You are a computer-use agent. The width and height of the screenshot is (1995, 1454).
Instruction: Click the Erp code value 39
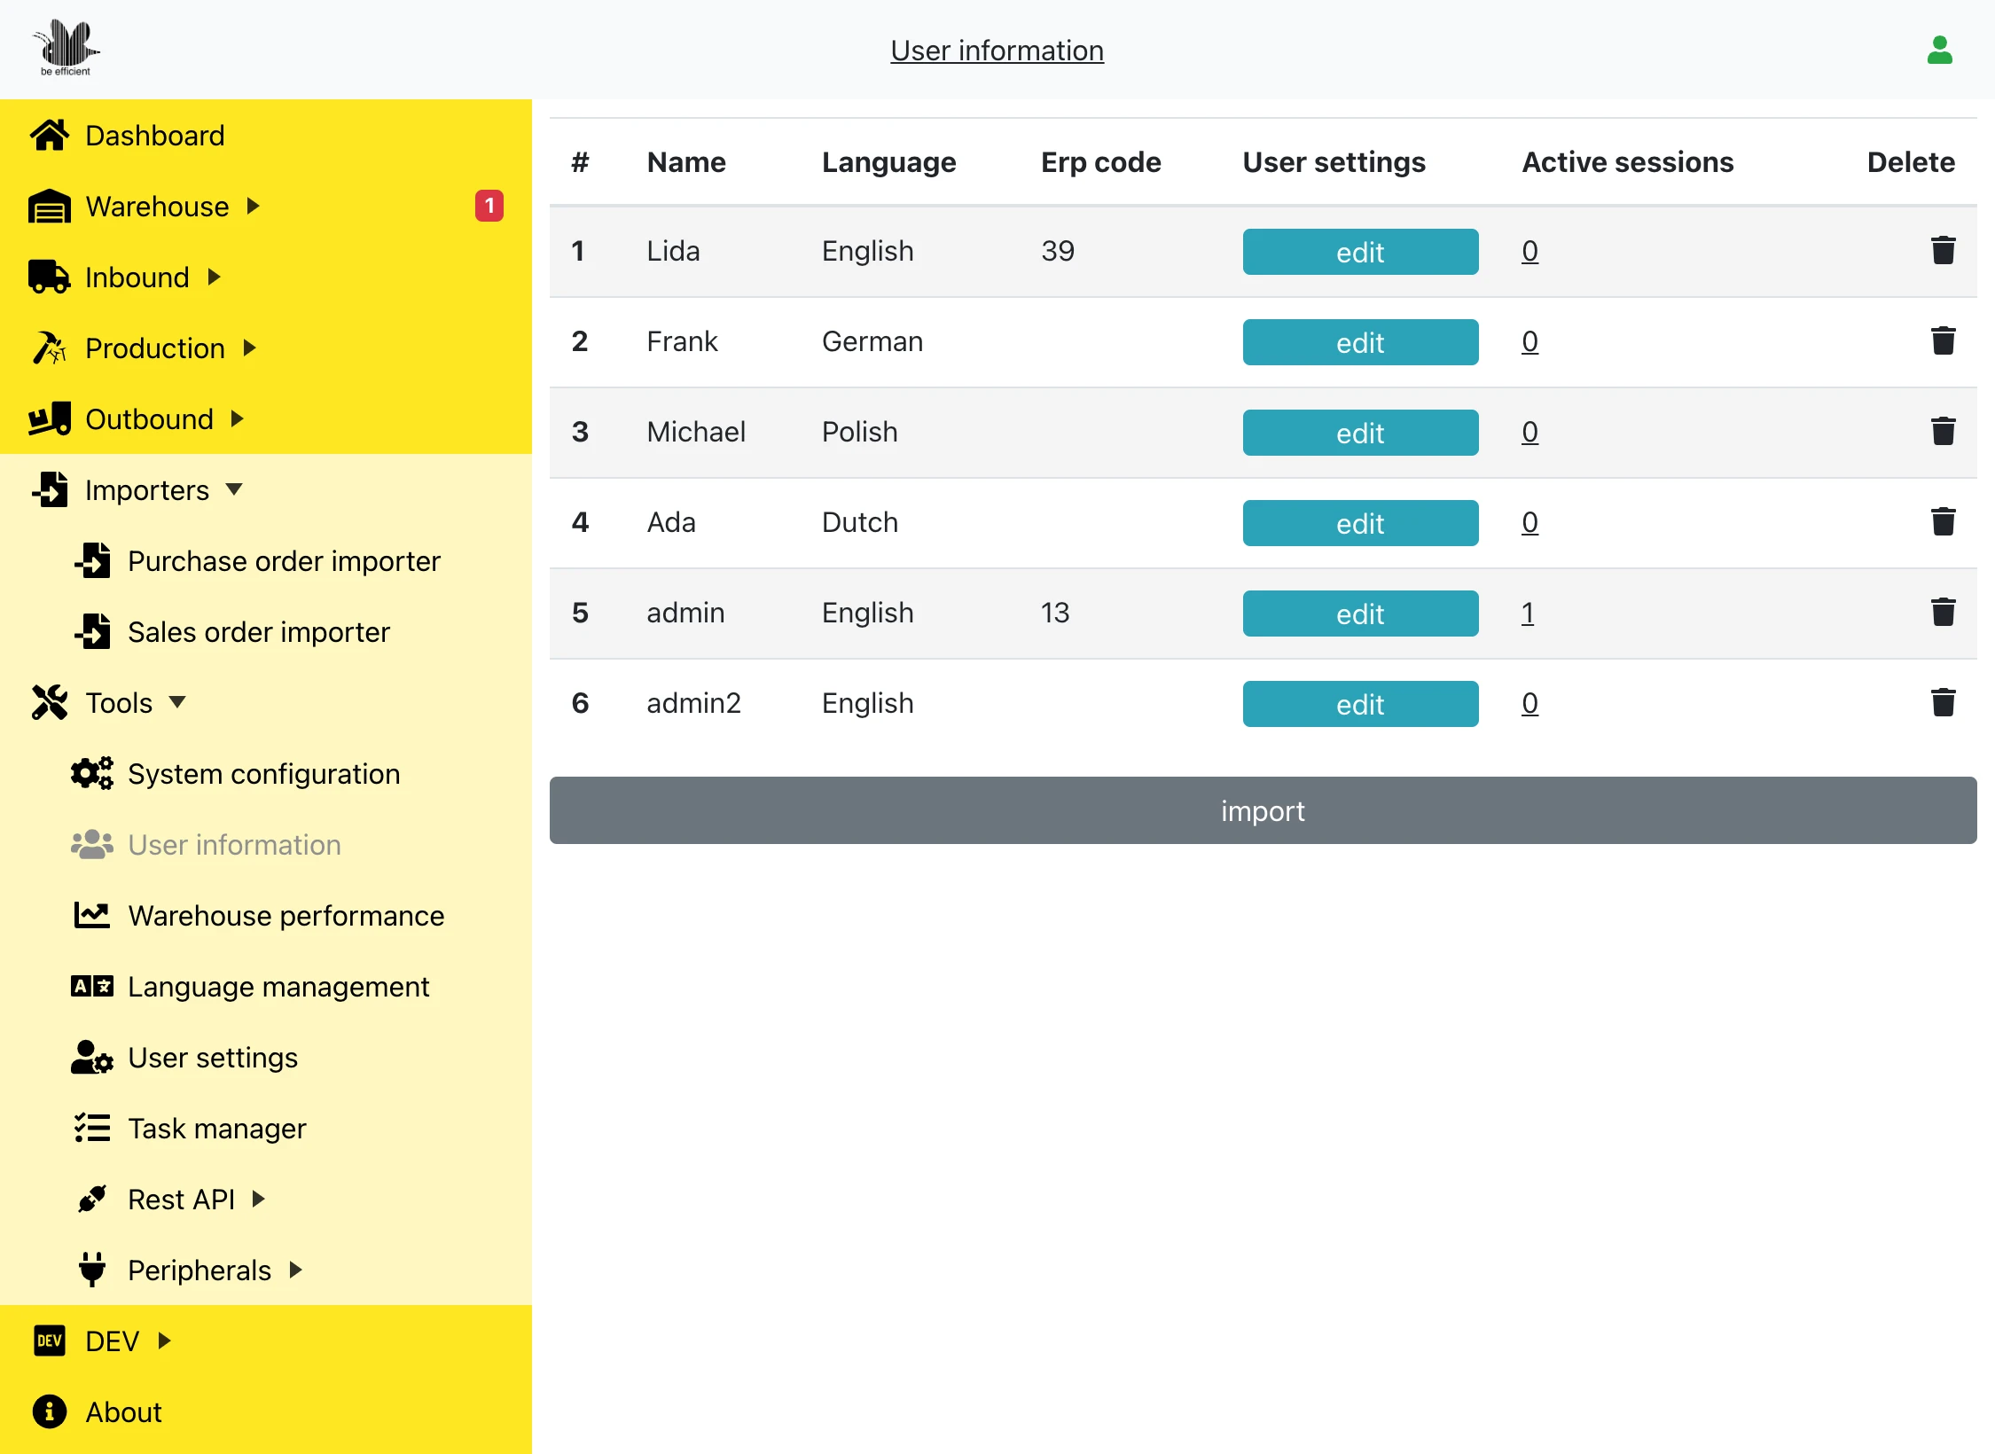point(1057,251)
